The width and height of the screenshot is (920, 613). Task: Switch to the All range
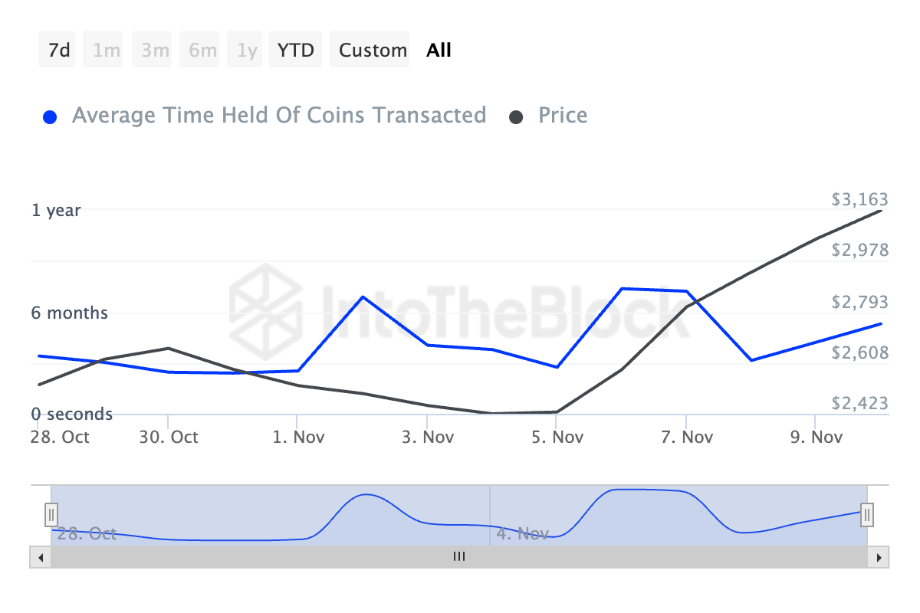click(x=439, y=50)
